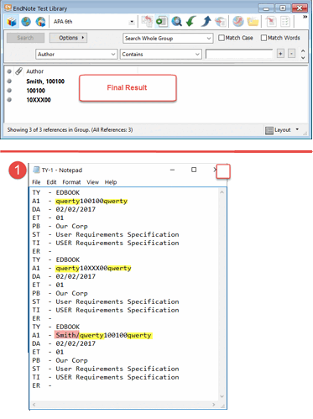This screenshot has width=313, height=419.
Task: Switch to Online Search Mode globe icon
Action: click(x=26, y=22)
